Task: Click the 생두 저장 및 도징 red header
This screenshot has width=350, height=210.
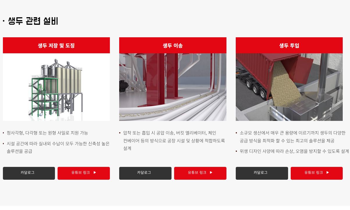Action: [x=56, y=45]
